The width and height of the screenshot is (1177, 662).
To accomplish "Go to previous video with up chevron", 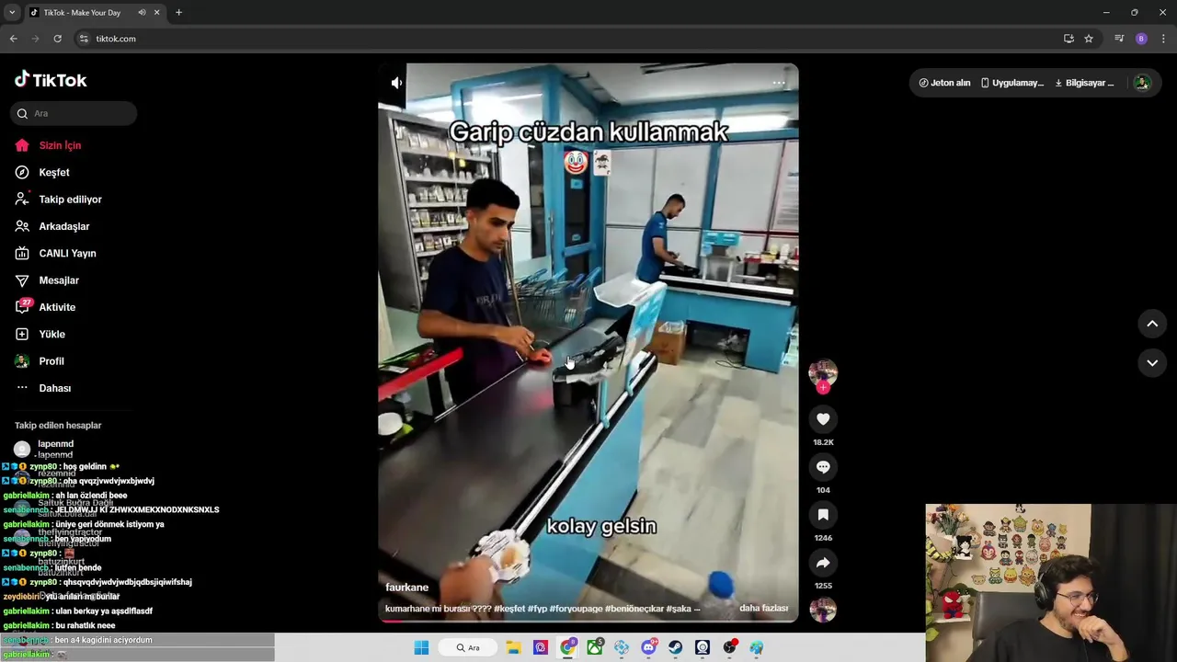I will [1152, 324].
